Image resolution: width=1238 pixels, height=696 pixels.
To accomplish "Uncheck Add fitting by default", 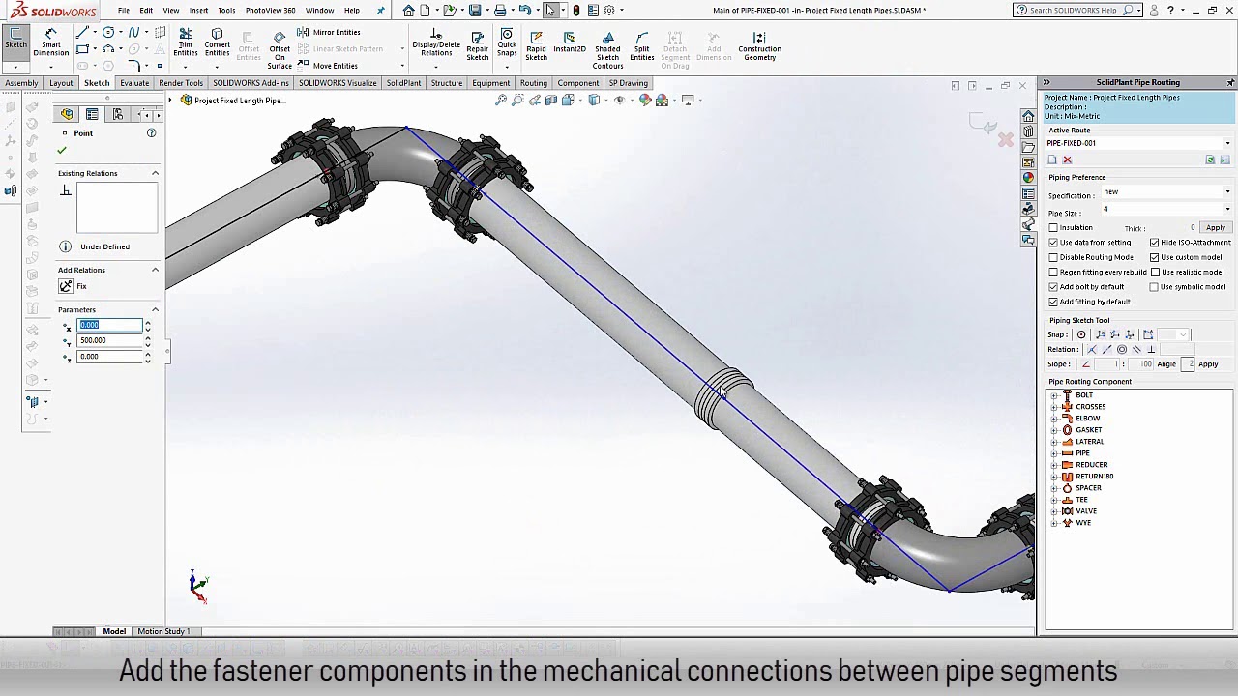I will (1053, 302).
